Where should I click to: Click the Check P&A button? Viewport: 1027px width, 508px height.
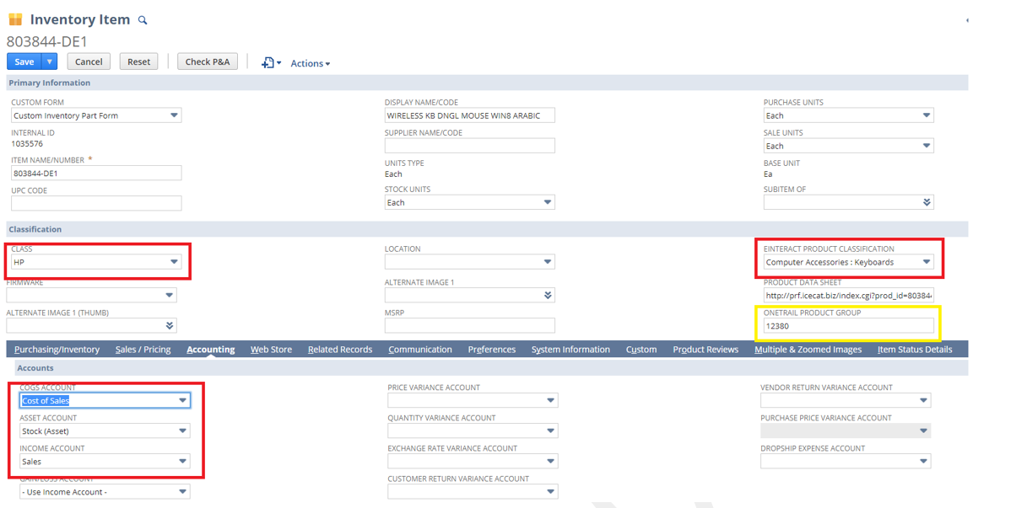[x=208, y=61]
